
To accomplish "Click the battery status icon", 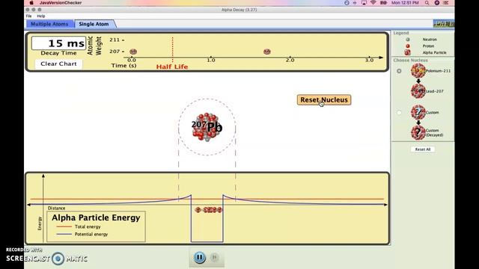I will click(383, 3).
